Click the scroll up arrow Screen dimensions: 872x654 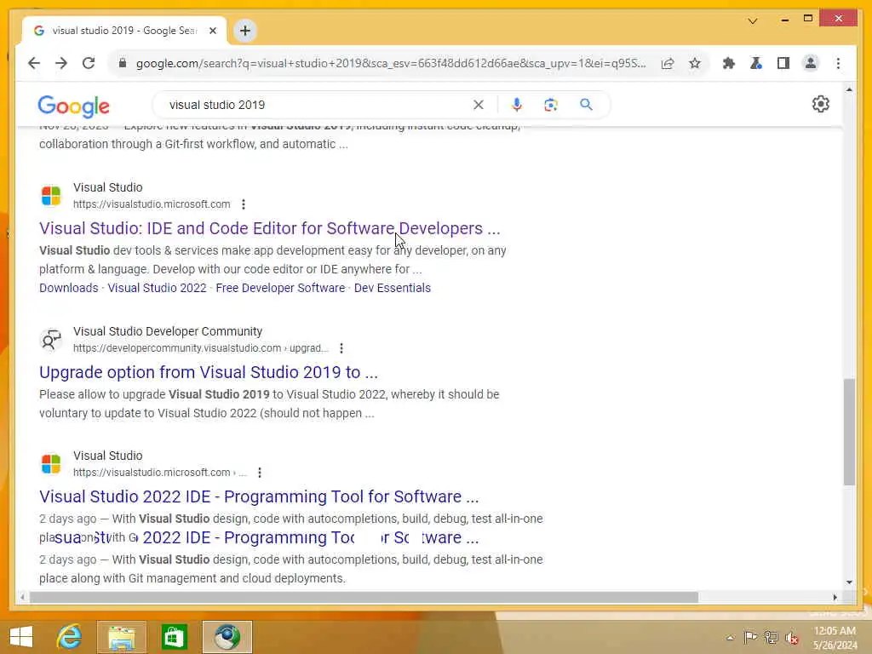pyautogui.click(x=849, y=89)
